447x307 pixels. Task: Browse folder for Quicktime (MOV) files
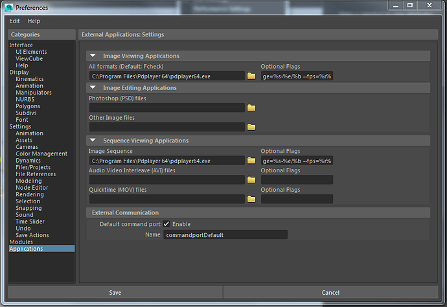tap(251, 199)
